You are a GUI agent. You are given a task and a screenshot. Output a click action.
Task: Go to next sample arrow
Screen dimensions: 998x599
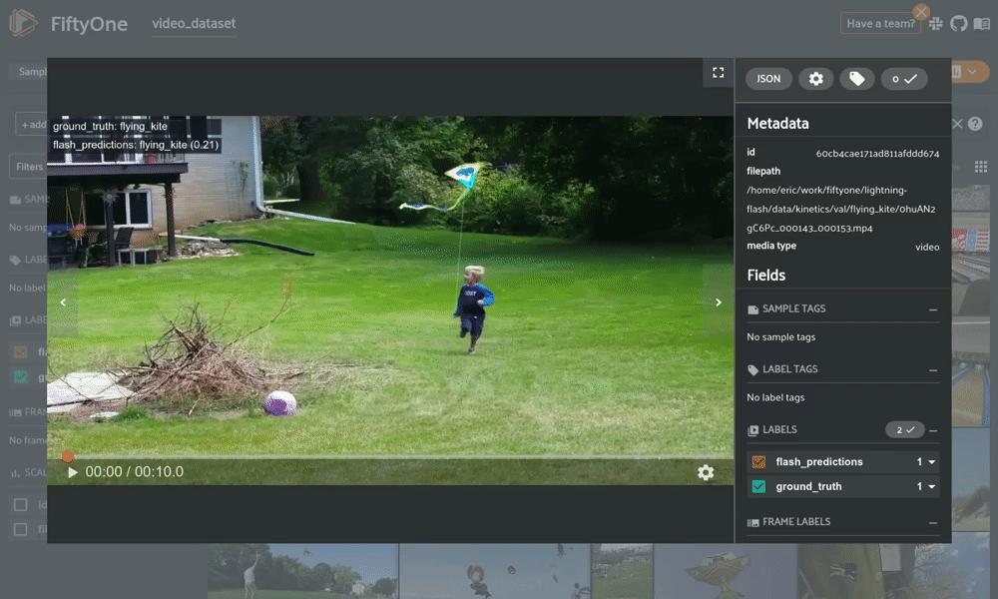tap(718, 302)
